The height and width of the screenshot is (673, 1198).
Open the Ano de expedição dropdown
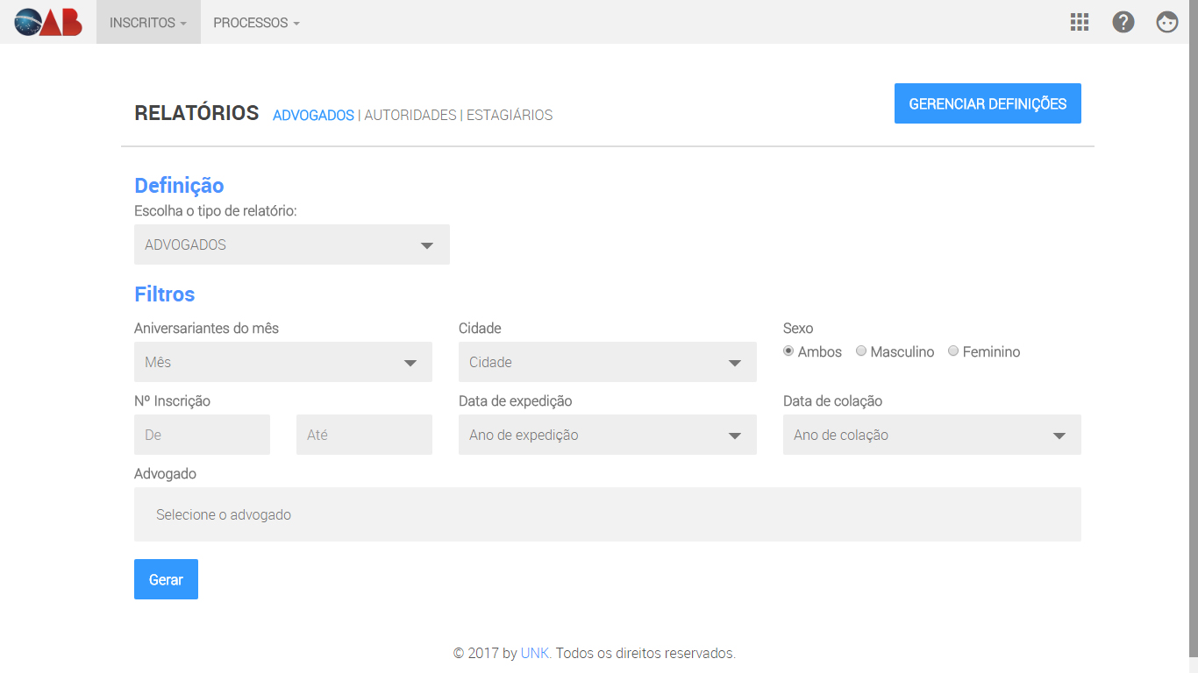[x=607, y=435]
